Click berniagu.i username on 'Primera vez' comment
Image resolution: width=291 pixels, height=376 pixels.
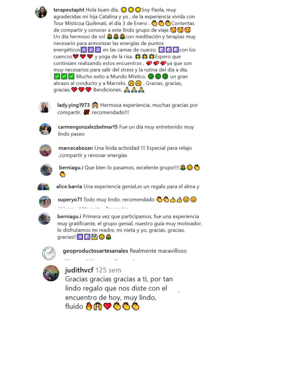point(69,217)
